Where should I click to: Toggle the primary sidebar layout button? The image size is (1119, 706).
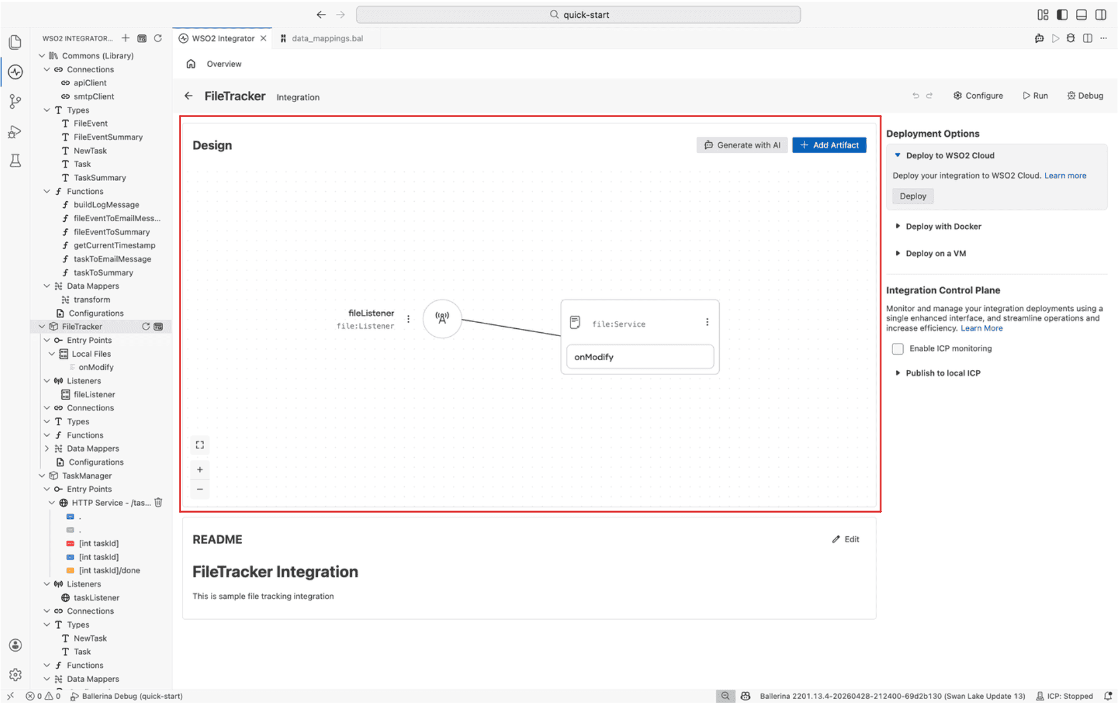point(1062,15)
